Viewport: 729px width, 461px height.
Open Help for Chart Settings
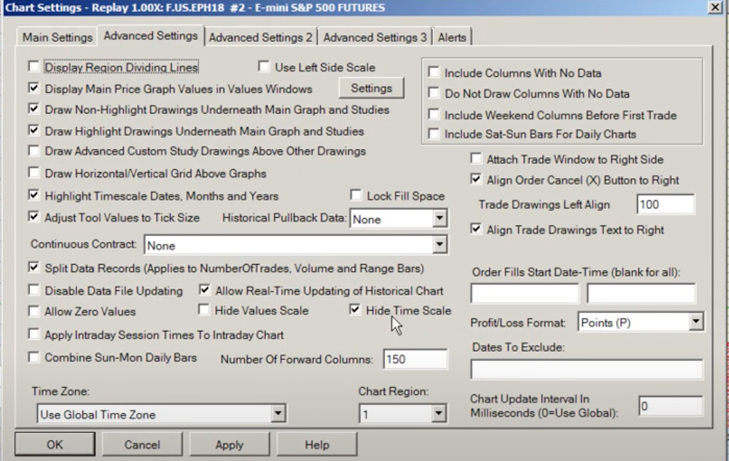(317, 445)
